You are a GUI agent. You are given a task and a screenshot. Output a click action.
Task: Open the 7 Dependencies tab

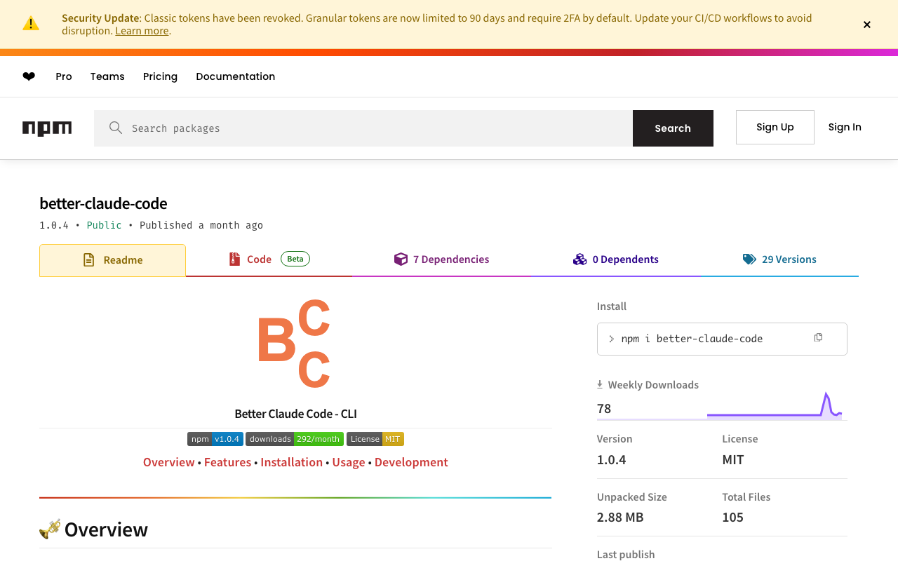point(442,259)
